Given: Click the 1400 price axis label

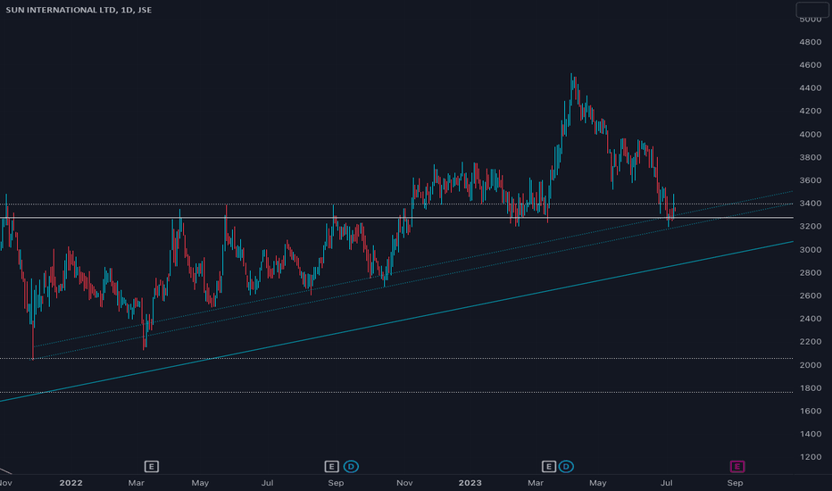Looking at the screenshot, I should click(x=811, y=434).
